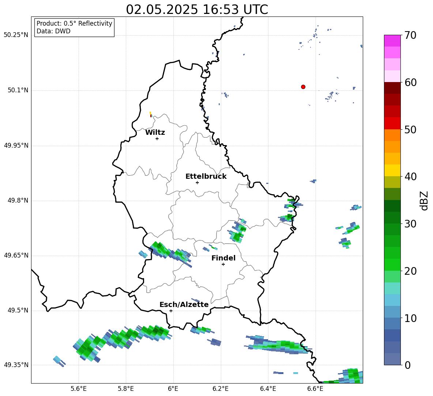This screenshot has height=396, width=433.
Task: Click the cross marker below Ettelbruck
Action: [x=197, y=182]
